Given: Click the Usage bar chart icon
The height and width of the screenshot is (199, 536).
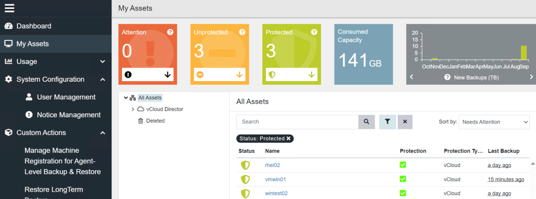Looking at the screenshot, I should (8, 62).
